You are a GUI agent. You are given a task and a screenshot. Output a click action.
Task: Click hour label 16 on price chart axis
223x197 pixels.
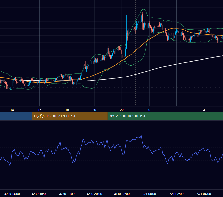click(x=40, y=110)
